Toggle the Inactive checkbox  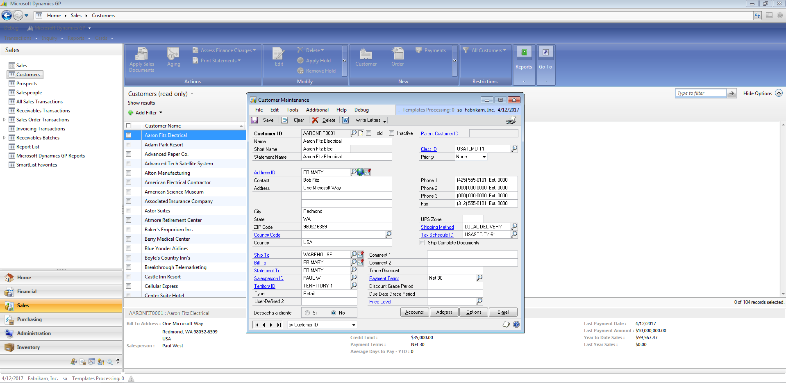coord(392,133)
